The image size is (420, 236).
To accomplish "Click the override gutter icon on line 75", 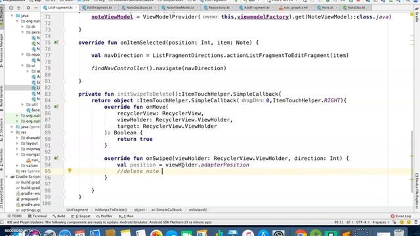I will click(x=56, y=42).
